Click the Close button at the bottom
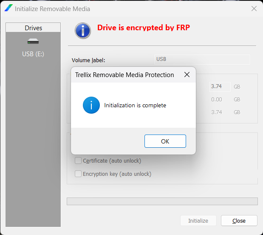The image size is (263, 235). point(239,221)
